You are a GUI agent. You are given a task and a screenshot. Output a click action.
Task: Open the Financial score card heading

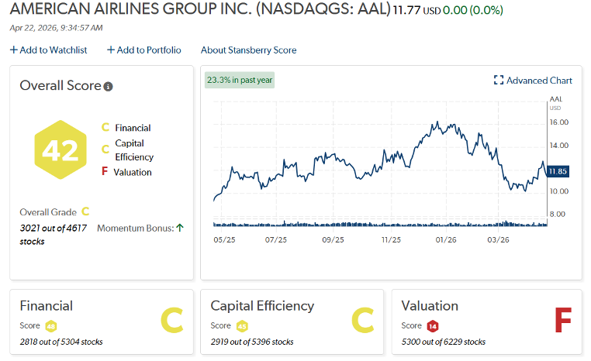[x=47, y=306]
